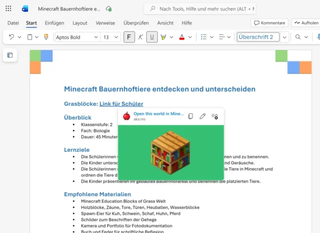The width and height of the screenshot is (320, 233).
Task: Open the Ansicht tab
Action: click(x=165, y=23)
